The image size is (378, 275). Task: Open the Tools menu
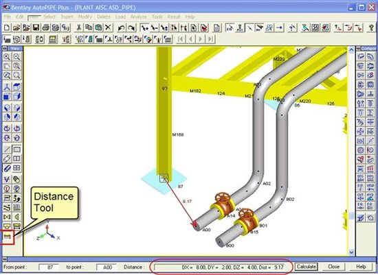pyautogui.click(x=157, y=17)
